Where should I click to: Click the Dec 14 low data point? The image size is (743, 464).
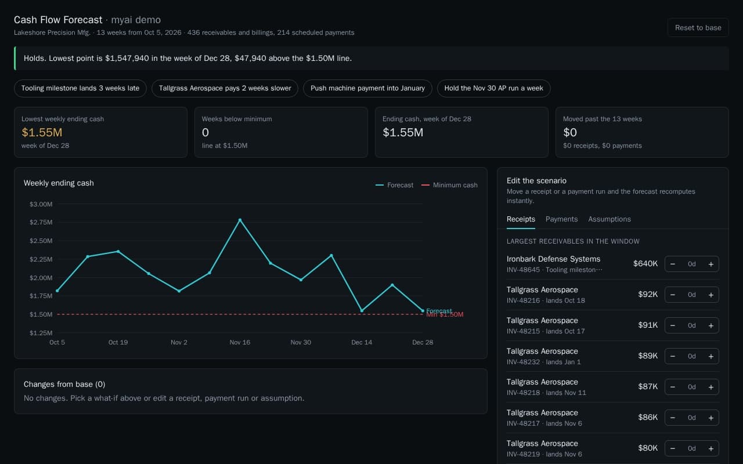362,311
